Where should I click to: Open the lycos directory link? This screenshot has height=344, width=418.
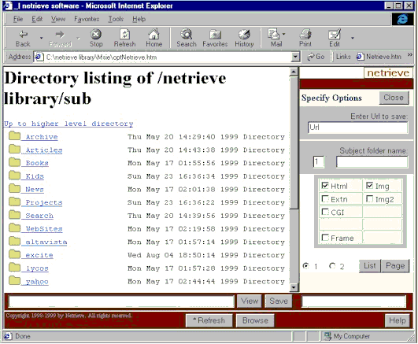[x=37, y=268]
